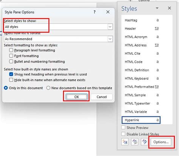Check Disable Linked Styles
Screen dimensions: 179x156
pos(123,134)
